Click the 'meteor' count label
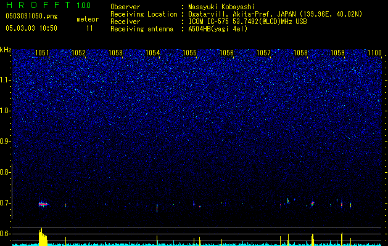 88,19
